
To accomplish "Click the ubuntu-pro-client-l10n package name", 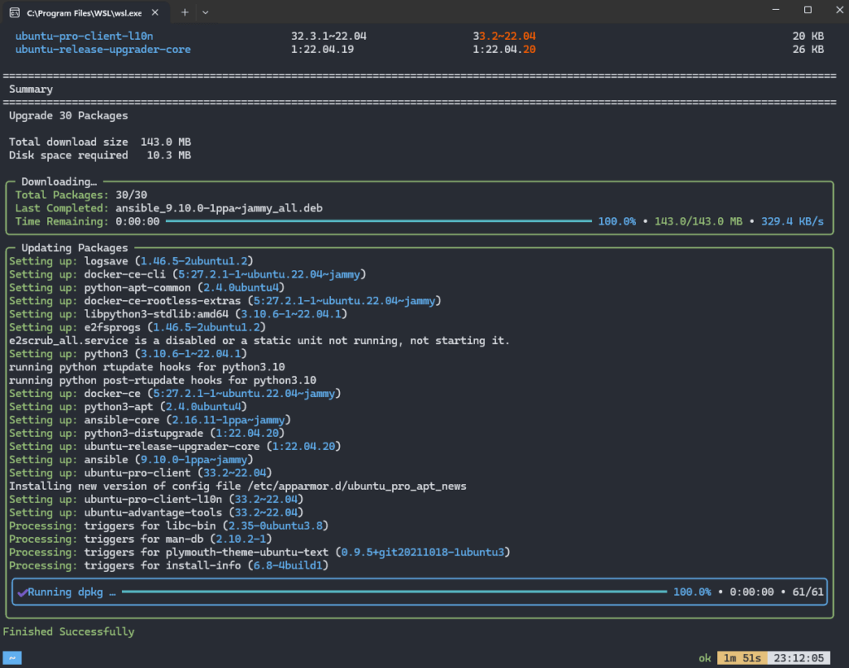I will coord(84,36).
